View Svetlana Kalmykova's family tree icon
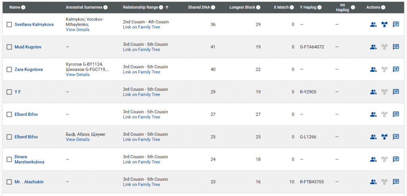The height and width of the screenshot is (196, 407). 384,25
